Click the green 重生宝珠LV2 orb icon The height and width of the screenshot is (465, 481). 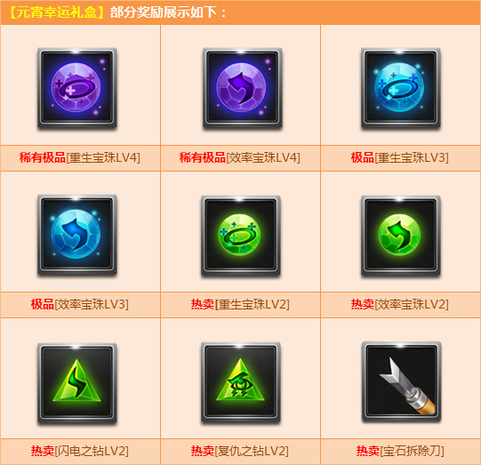[241, 235]
